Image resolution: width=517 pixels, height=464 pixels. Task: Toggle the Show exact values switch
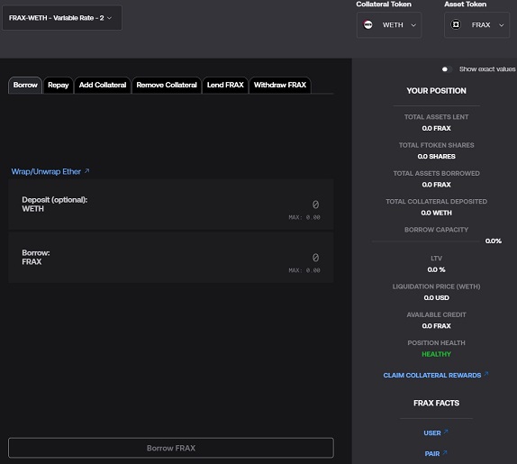447,68
